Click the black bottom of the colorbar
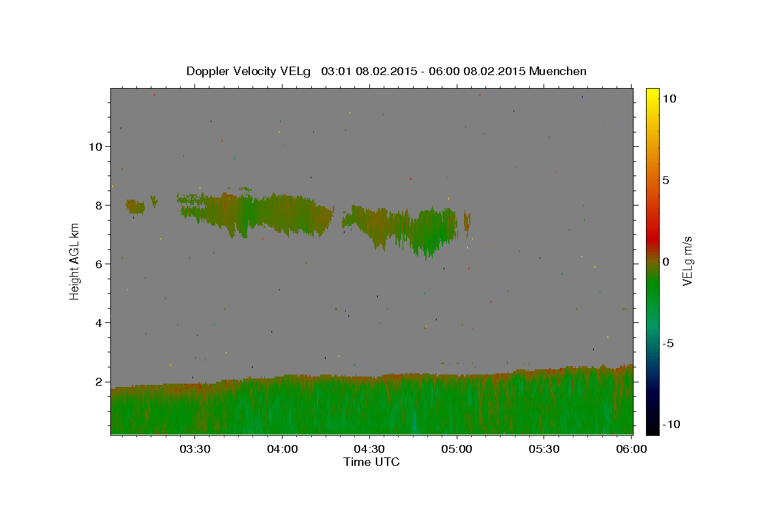The height and width of the screenshot is (522, 783). pyautogui.click(x=652, y=427)
